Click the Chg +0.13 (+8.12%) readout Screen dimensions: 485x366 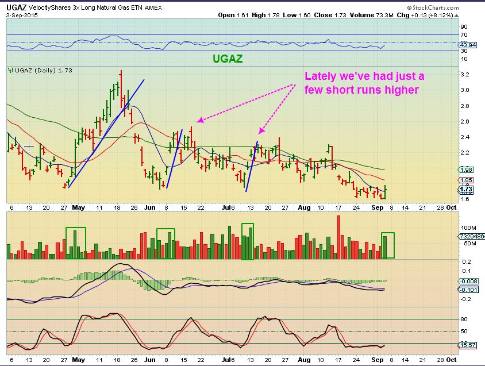[x=425, y=15]
